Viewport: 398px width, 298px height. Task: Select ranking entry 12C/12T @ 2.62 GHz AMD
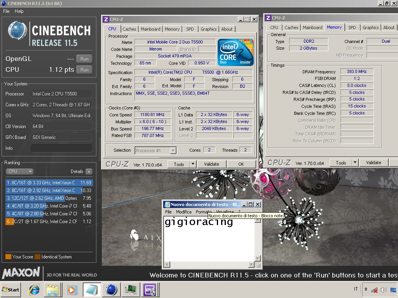point(49,198)
